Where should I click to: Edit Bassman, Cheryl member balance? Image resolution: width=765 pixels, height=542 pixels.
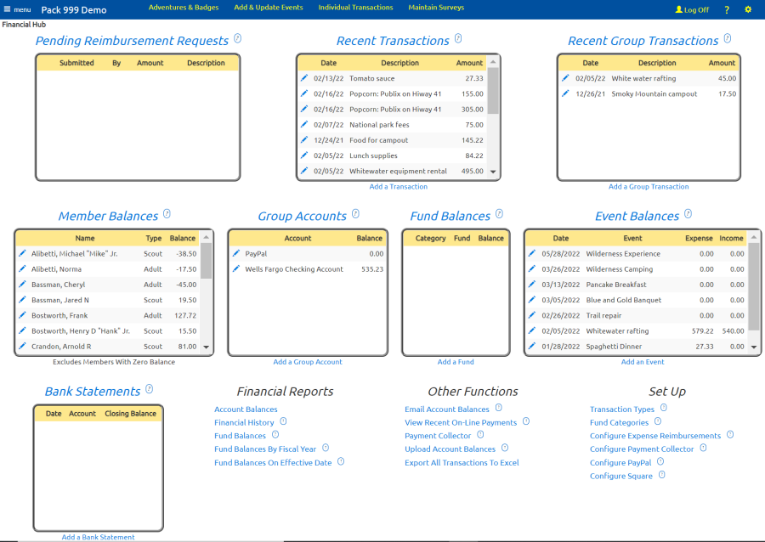22,284
